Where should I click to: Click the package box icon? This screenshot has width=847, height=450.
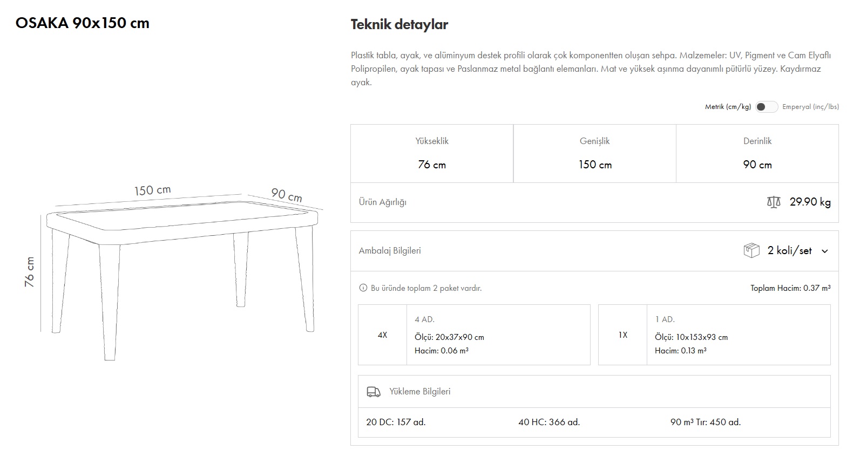[x=751, y=251]
